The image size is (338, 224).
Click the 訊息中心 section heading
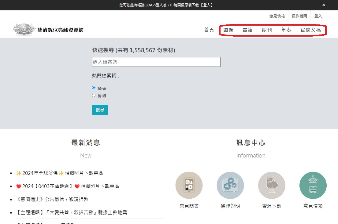point(251,143)
